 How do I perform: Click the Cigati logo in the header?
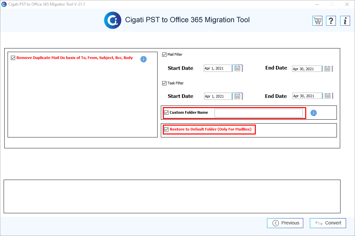pyautogui.click(x=112, y=20)
